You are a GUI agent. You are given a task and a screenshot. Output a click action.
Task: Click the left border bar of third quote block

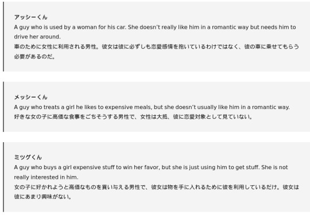[3, 177]
